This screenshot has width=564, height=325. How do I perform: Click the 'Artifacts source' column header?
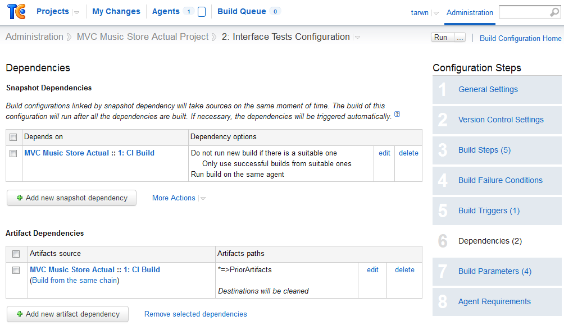pyautogui.click(x=55, y=254)
